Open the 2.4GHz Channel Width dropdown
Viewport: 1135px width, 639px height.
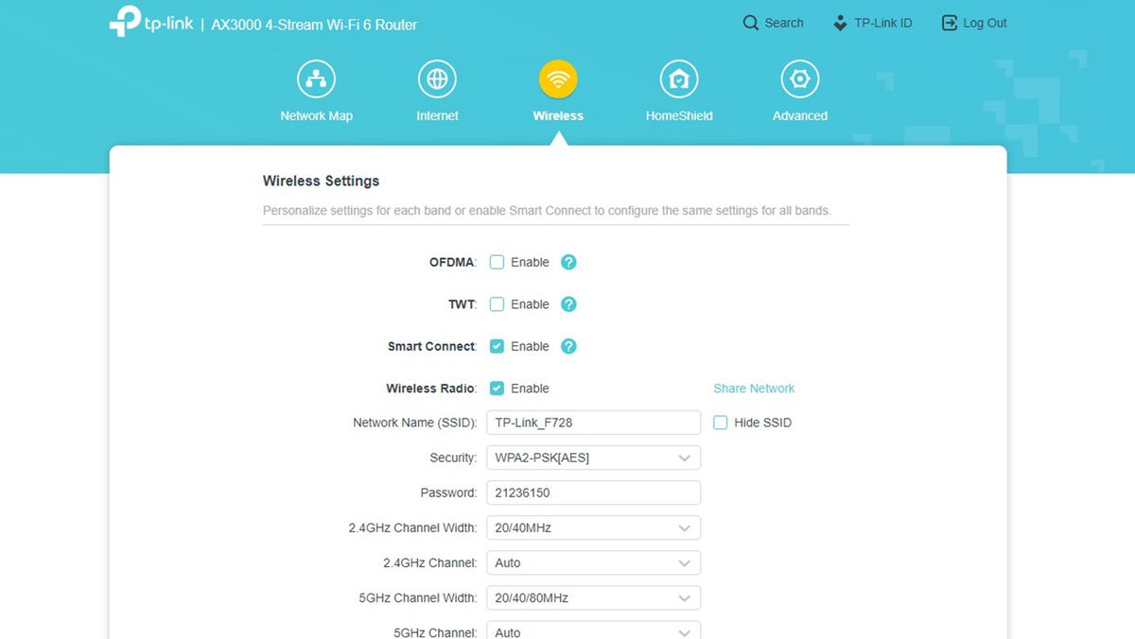[593, 527]
